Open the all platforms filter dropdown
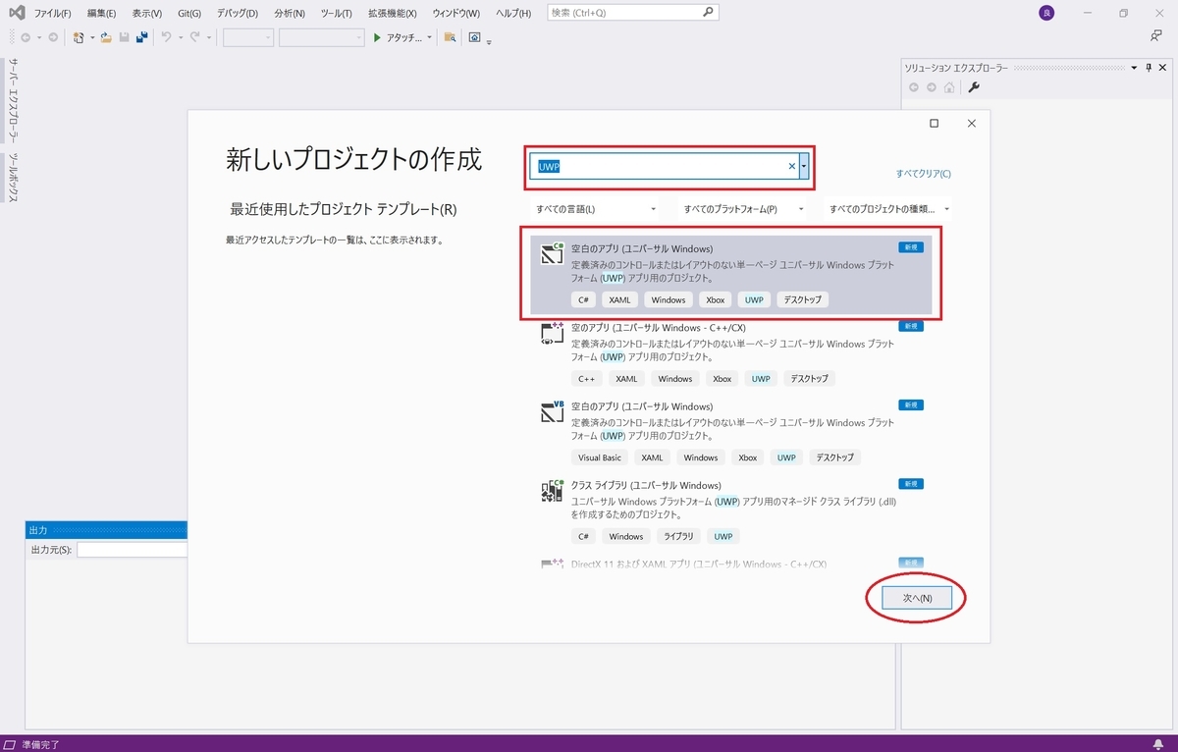This screenshot has height=752, width=1178. click(743, 209)
